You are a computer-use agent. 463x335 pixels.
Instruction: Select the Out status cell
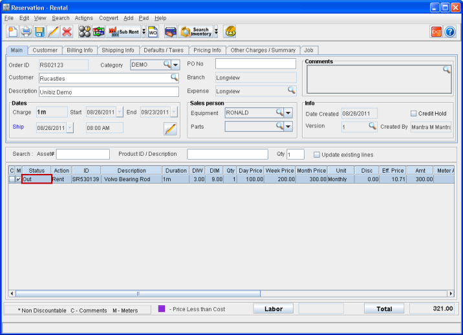[x=37, y=179]
